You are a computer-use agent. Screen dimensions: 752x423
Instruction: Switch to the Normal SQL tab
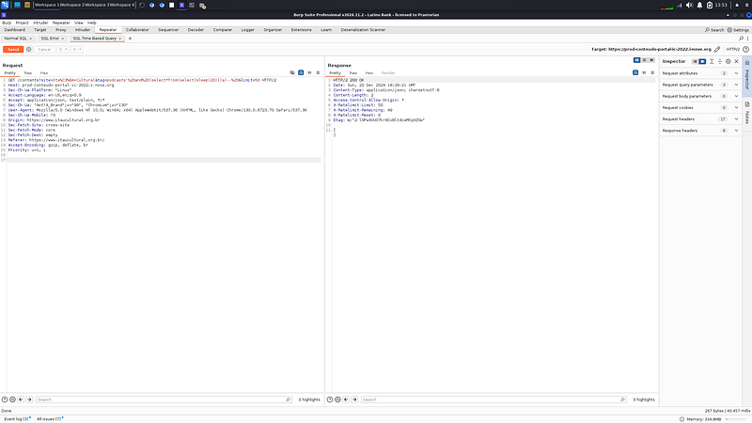point(16,39)
